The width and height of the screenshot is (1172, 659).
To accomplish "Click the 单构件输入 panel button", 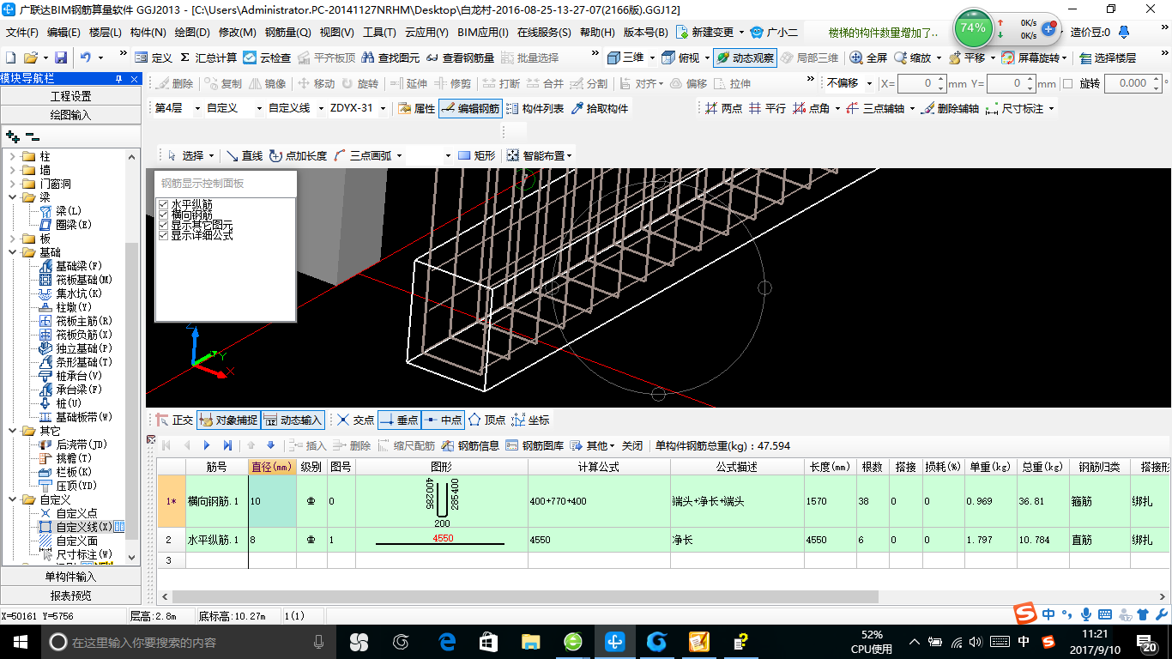I will click(x=70, y=577).
